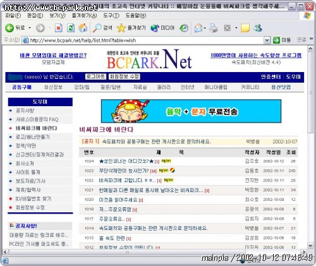
Task: Open post 1020 이것좀 읽어주세요
Action: coord(118,200)
